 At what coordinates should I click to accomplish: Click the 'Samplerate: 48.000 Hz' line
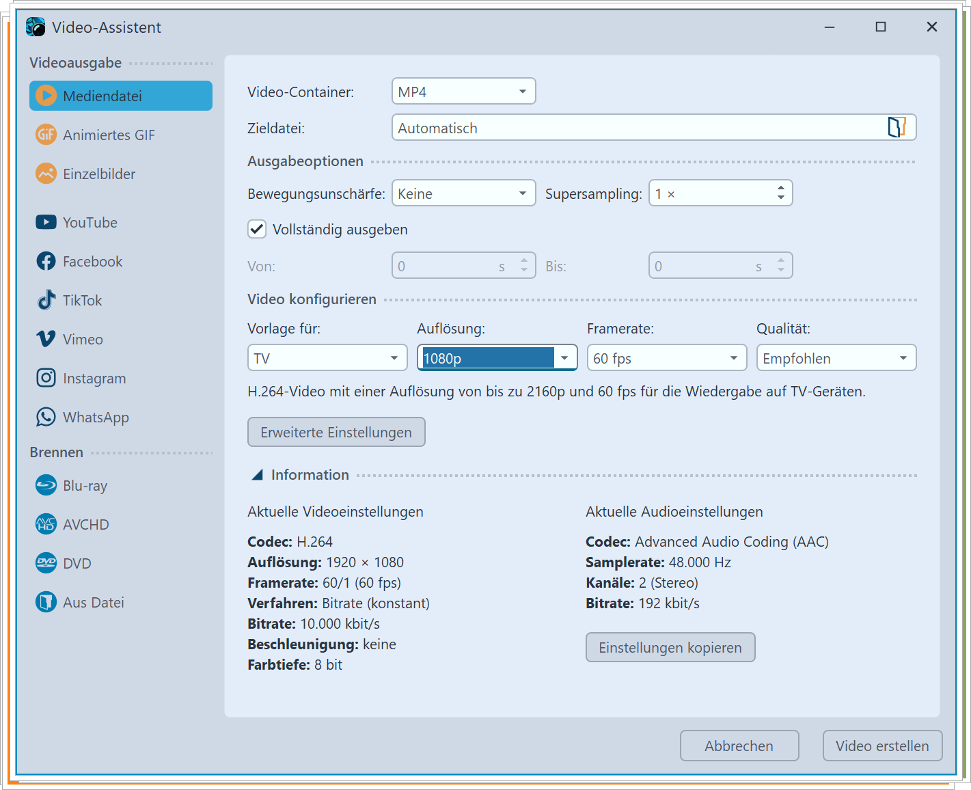point(659,562)
